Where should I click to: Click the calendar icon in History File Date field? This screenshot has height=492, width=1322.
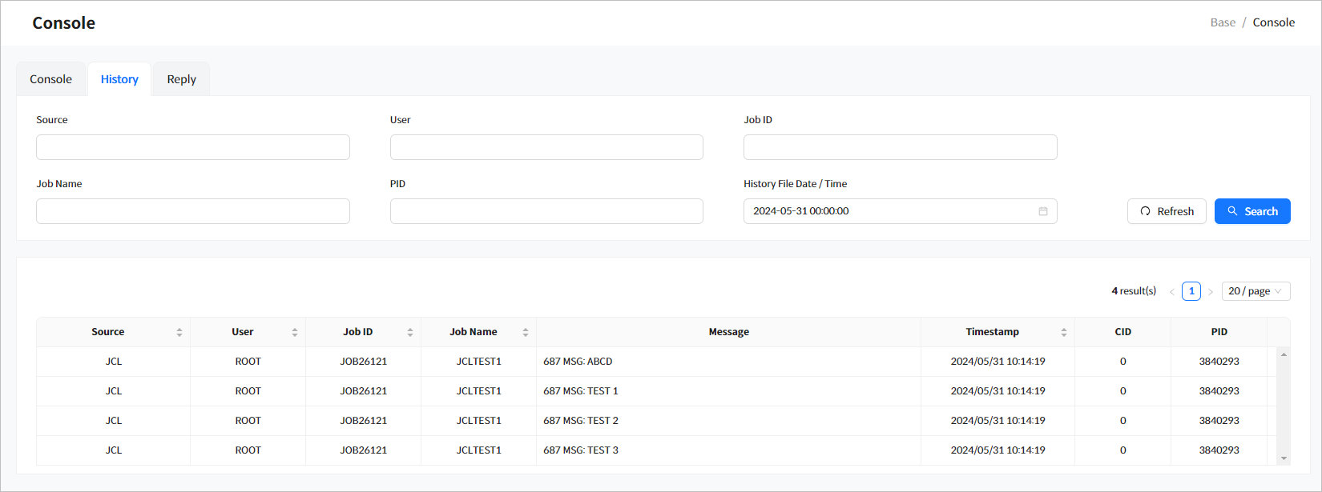click(1042, 211)
